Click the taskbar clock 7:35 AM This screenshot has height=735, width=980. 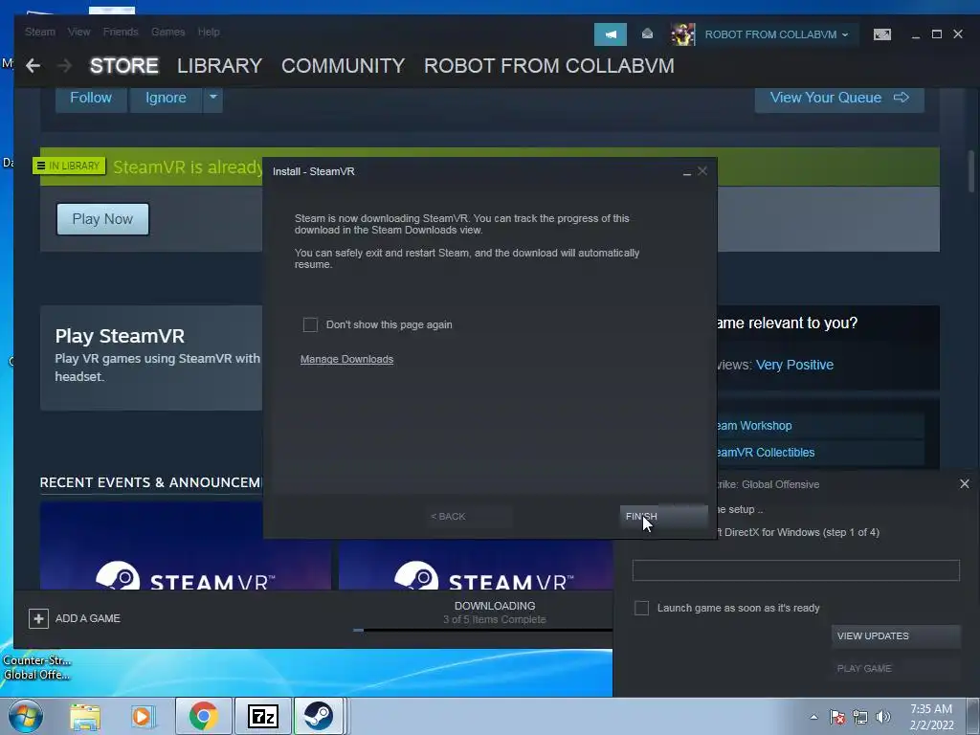931,709
